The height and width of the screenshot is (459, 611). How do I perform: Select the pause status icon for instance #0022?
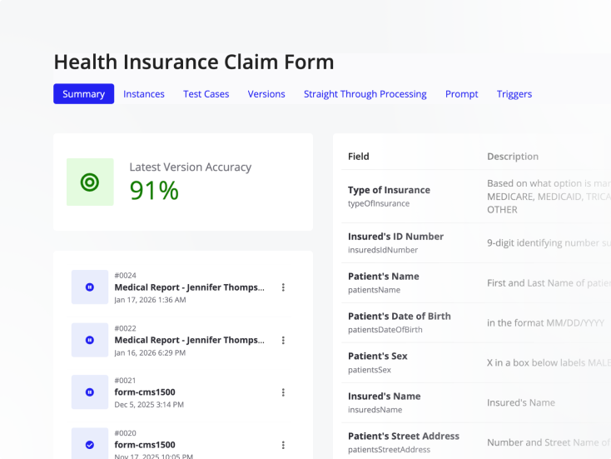coord(90,340)
